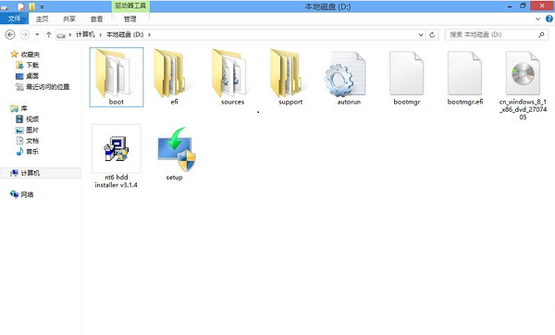The height and width of the screenshot is (335, 555).
Task: Select the bootmgr.efi file icon
Action: point(464,73)
